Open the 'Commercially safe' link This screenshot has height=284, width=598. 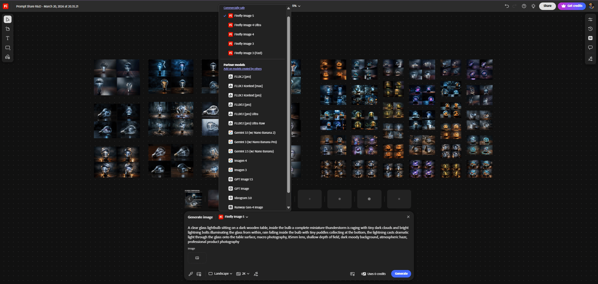click(234, 8)
